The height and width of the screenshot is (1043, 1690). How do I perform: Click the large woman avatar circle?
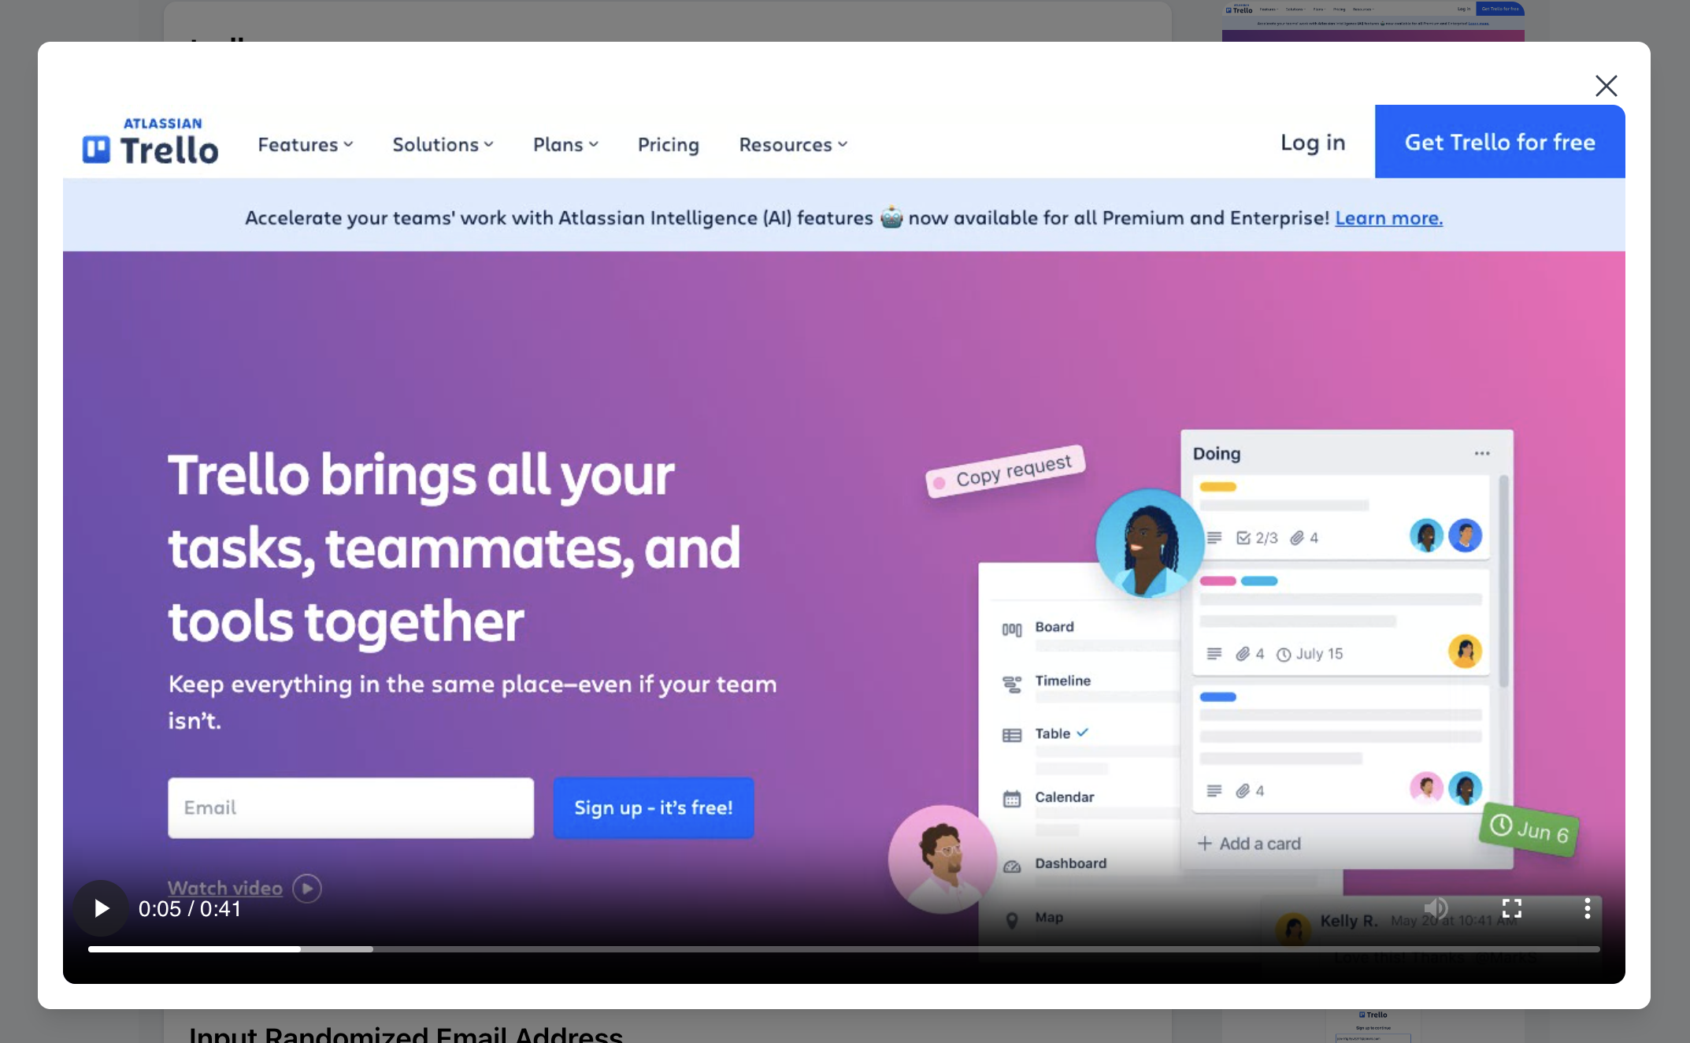pyautogui.click(x=1150, y=543)
